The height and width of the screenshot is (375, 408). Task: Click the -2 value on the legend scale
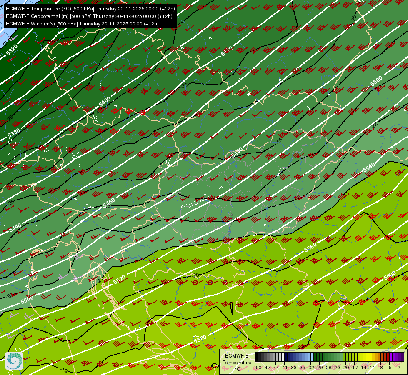click(x=398, y=367)
